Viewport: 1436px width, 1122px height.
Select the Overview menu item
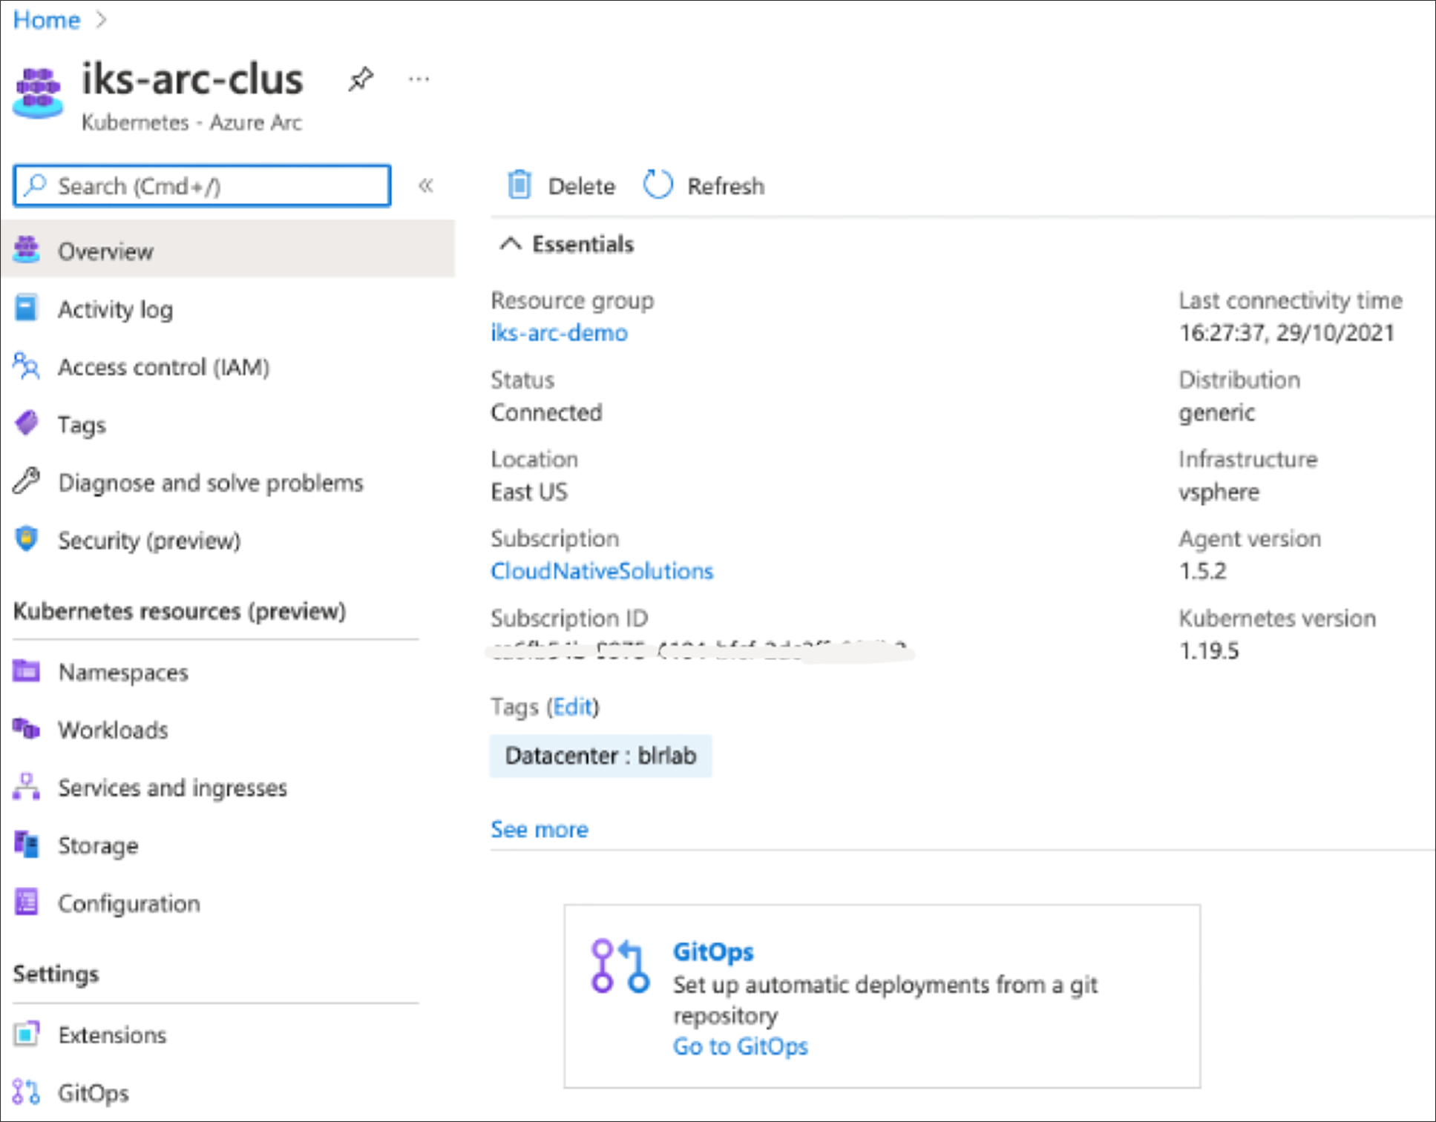coord(105,250)
